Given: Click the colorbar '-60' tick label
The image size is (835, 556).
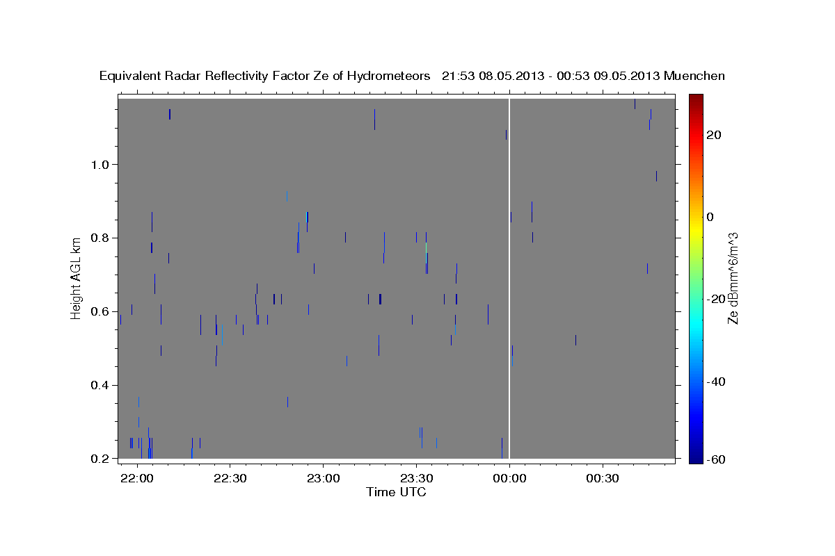Looking at the screenshot, I should (x=716, y=459).
